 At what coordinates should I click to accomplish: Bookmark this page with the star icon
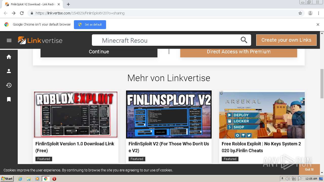pyautogui.click(x=300, y=13)
